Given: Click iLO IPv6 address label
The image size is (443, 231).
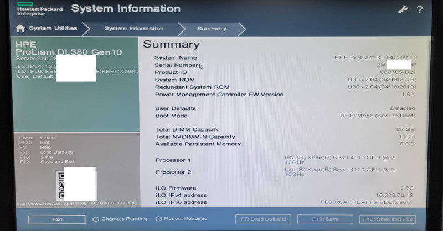Looking at the screenshot, I should [181, 202].
